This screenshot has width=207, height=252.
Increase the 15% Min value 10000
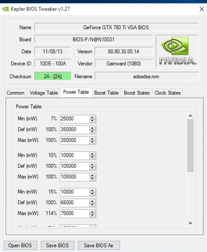pos(93,190)
